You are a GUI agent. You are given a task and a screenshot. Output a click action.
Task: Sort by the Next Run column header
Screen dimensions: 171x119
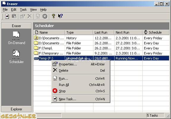(x=128, y=32)
